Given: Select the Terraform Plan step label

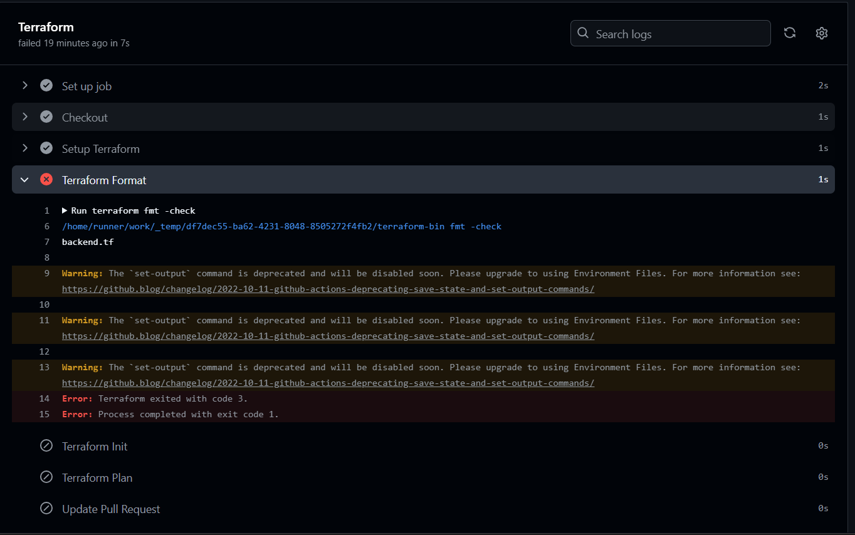Looking at the screenshot, I should [x=97, y=477].
